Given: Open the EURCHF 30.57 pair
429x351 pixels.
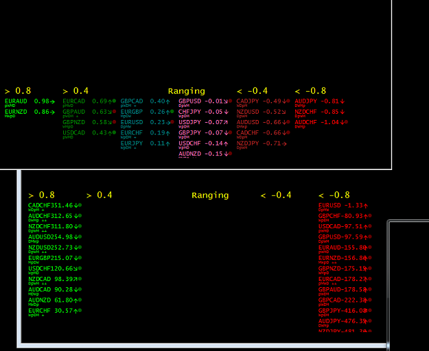Looking at the screenshot, I should tap(55, 311).
